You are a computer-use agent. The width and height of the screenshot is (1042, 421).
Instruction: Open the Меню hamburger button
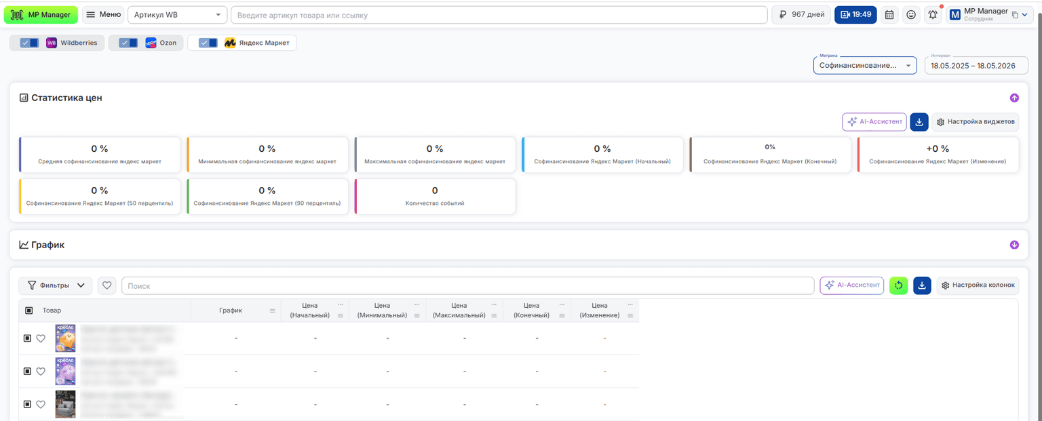point(103,15)
